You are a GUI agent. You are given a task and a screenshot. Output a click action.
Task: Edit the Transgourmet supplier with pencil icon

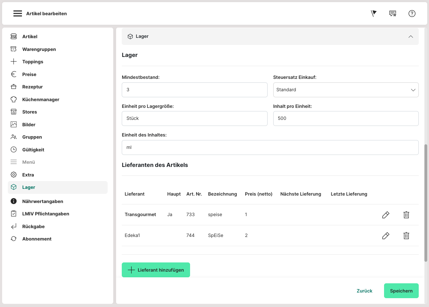[385, 215]
